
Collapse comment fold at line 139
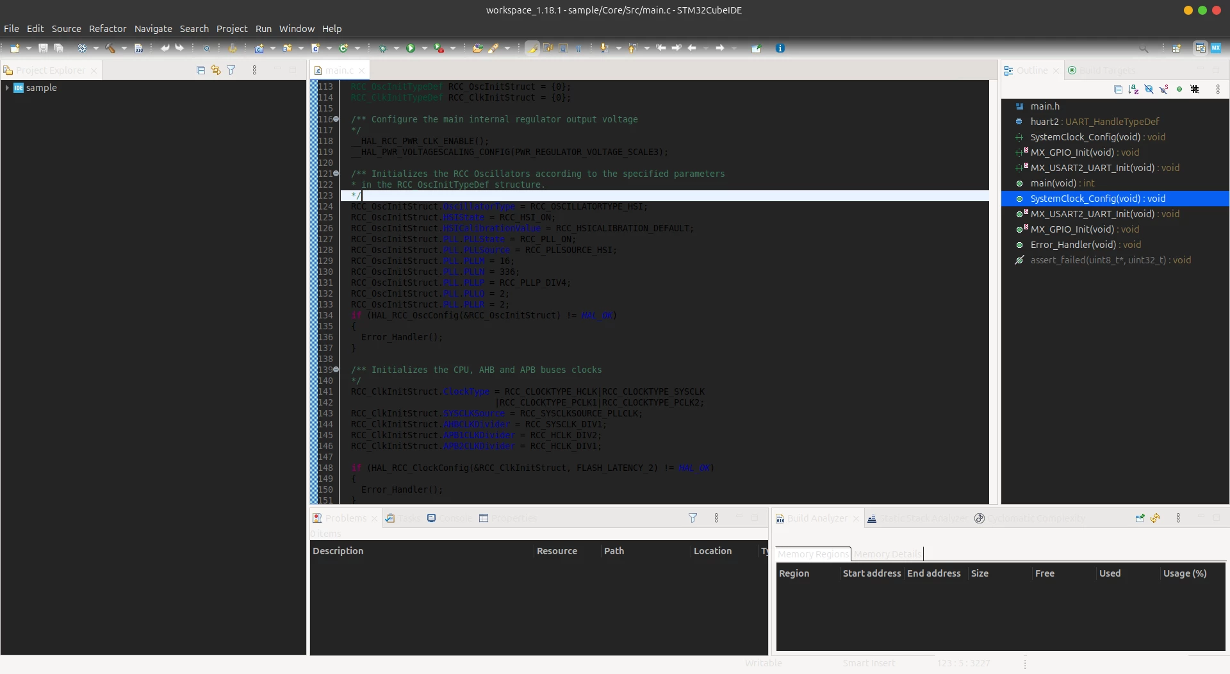336,370
